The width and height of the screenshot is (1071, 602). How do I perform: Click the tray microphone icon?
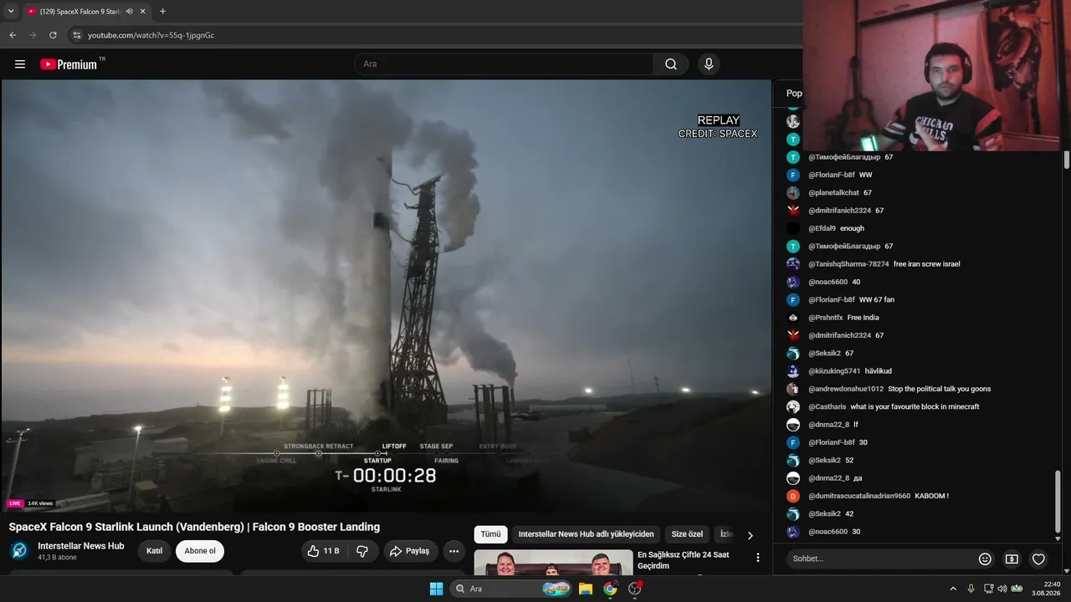tap(971, 589)
